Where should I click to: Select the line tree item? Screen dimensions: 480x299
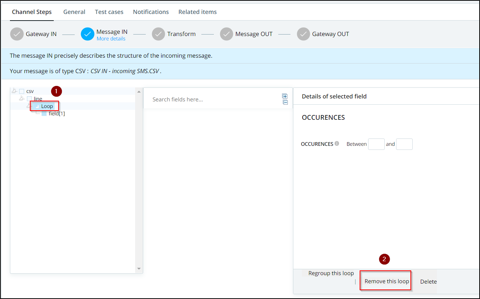pyautogui.click(x=38, y=99)
